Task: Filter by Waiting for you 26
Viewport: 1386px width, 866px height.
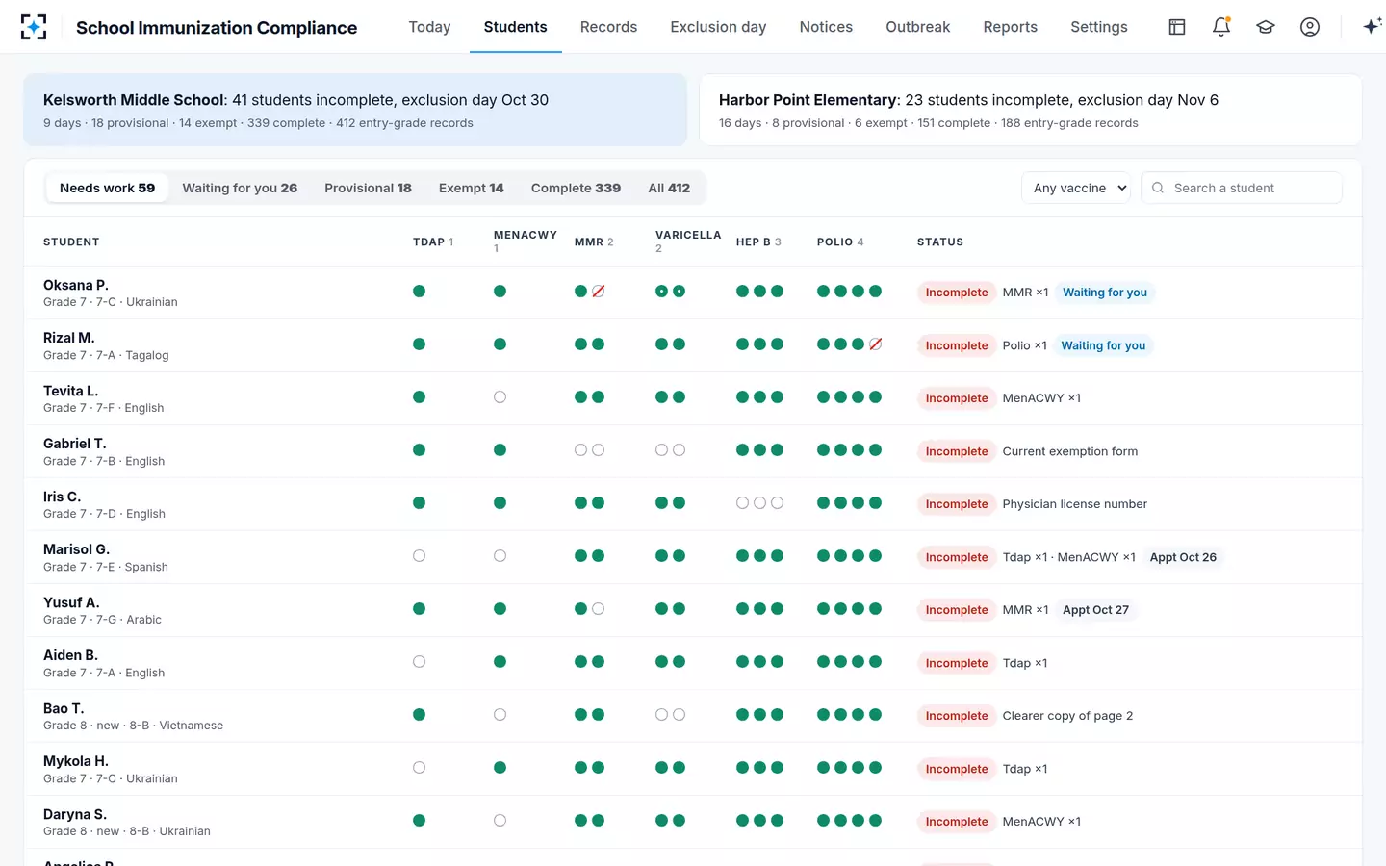Action: 240,188
